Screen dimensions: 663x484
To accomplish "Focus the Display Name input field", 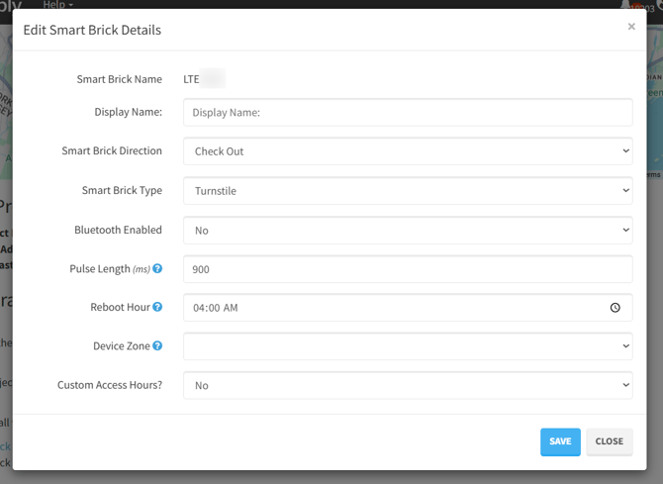I will pyautogui.click(x=407, y=113).
